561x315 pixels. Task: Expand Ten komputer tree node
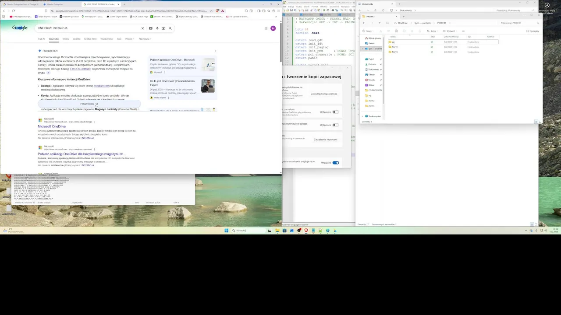coord(362,116)
